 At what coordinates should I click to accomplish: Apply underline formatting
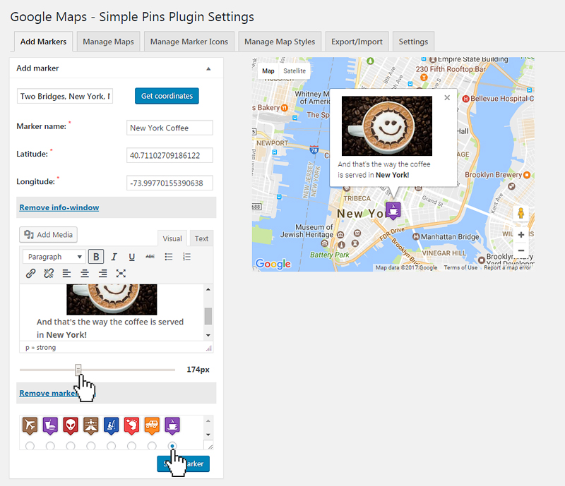(132, 257)
